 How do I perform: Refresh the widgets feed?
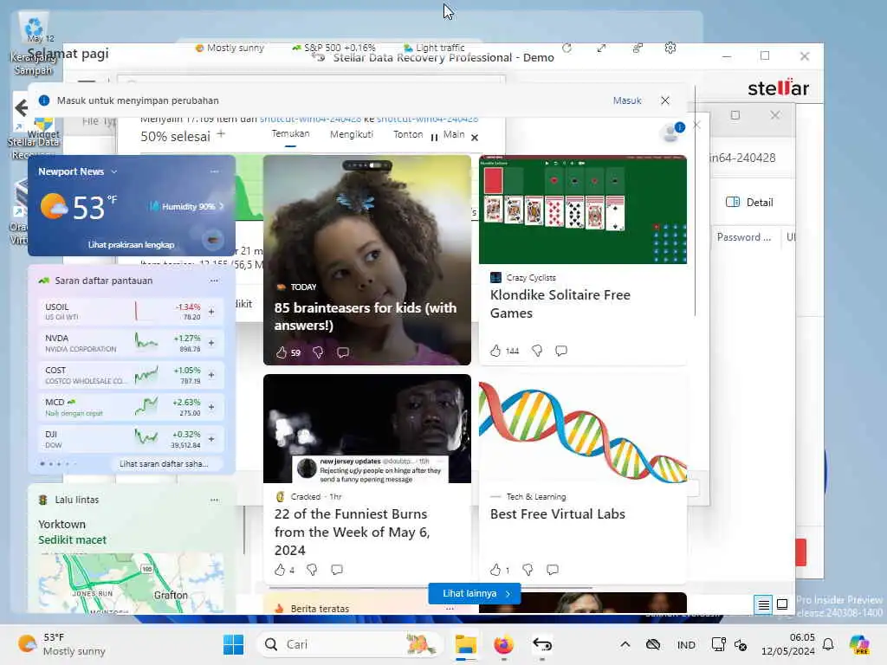point(567,48)
